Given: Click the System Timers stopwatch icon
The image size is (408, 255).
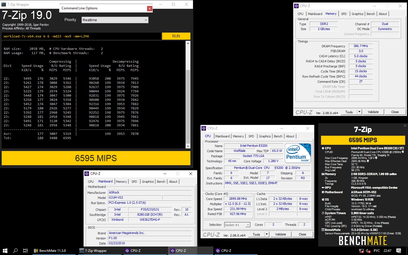Looking at the screenshot, I should coord(323,213).
